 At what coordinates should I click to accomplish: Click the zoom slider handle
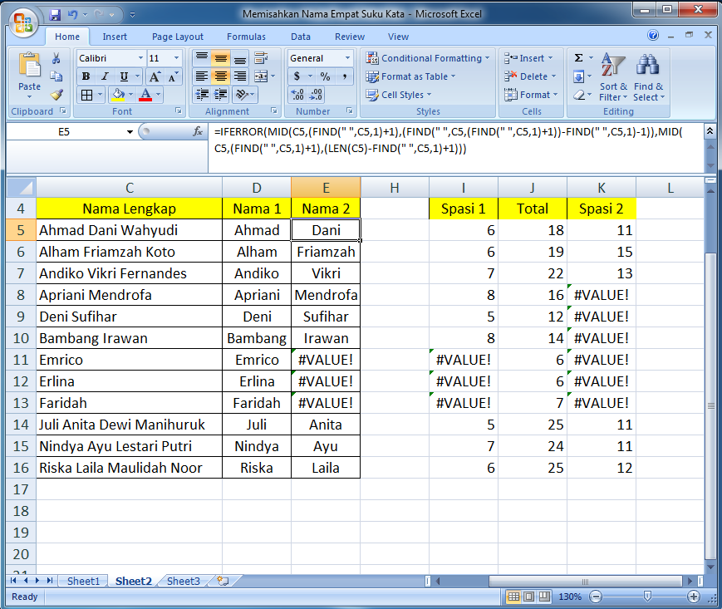(x=647, y=597)
